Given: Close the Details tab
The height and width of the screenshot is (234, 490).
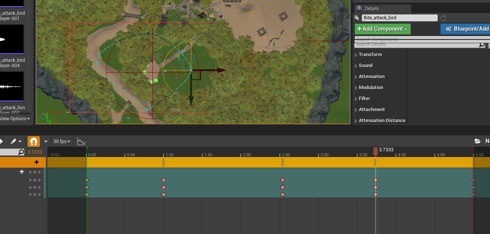Looking at the screenshot, I should point(406,9).
